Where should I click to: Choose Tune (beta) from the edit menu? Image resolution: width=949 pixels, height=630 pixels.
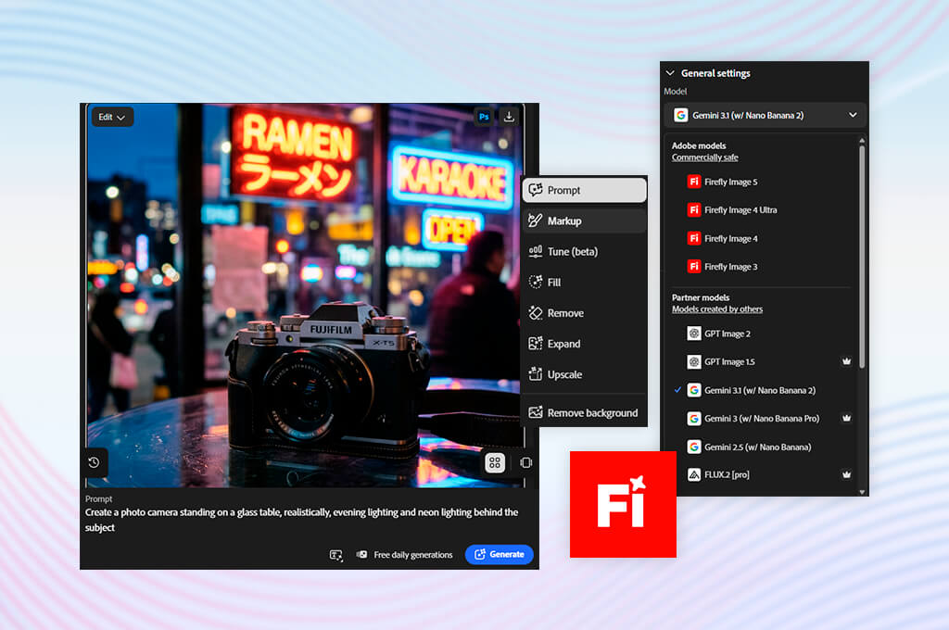(x=584, y=252)
